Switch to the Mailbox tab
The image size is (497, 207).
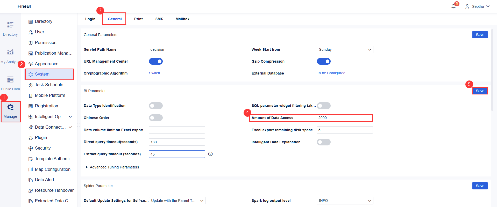pos(182,19)
